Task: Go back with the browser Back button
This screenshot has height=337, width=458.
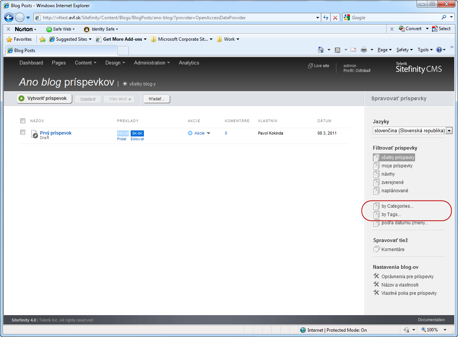Action: coord(9,17)
